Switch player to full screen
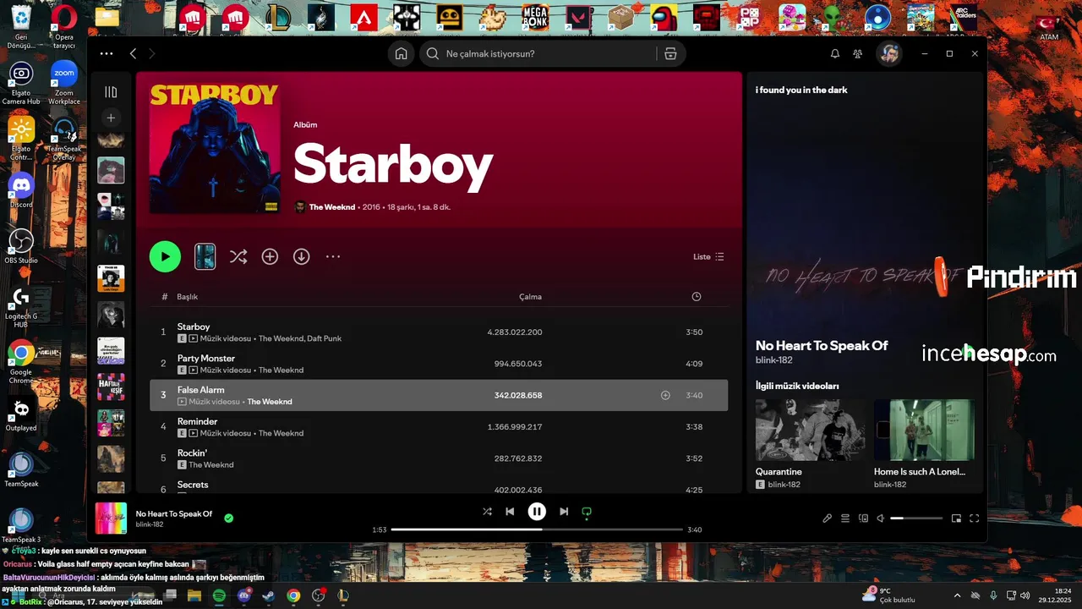 [x=974, y=518]
